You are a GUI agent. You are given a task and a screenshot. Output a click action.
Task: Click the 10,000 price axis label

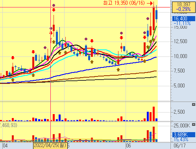tap(180, 56)
